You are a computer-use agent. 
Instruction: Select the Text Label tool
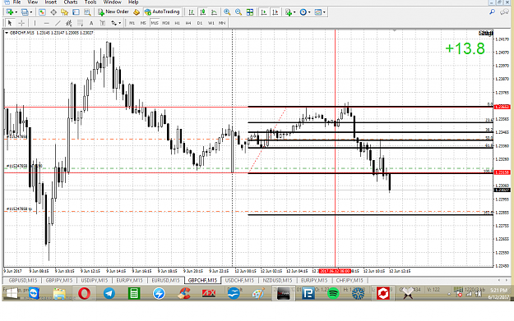click(x=103, y=23)
